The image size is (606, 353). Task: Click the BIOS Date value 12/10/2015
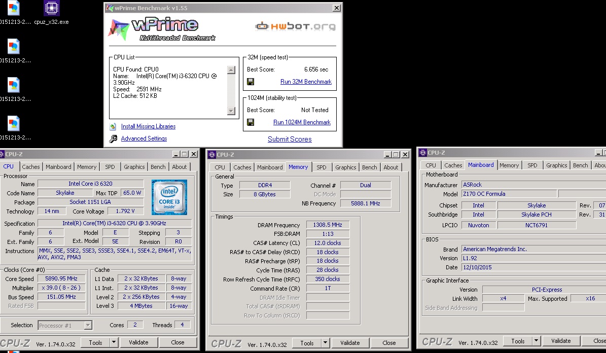coord(533,267)
